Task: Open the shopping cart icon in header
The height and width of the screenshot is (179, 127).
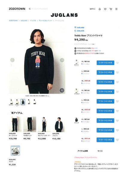Action: pos(111,9)
